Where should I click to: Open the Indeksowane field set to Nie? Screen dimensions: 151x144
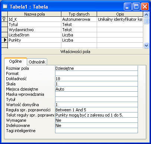tap(96, 125)
